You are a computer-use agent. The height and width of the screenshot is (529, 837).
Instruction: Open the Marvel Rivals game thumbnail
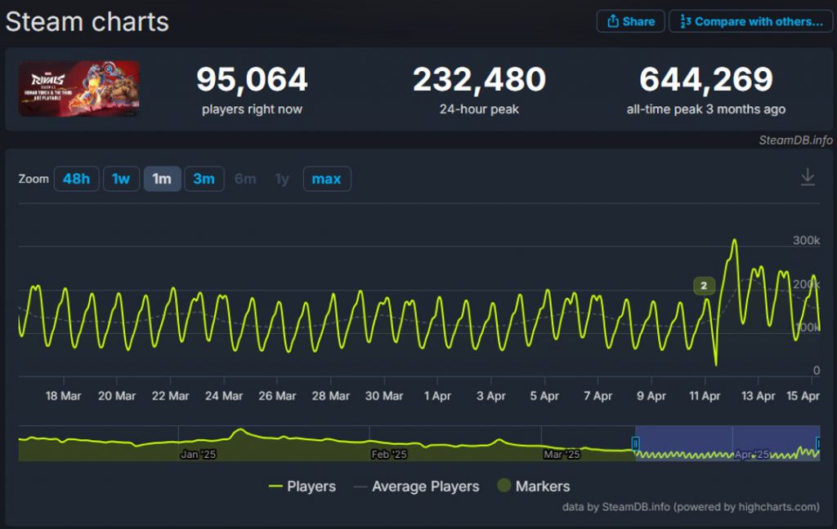[79, 88]
